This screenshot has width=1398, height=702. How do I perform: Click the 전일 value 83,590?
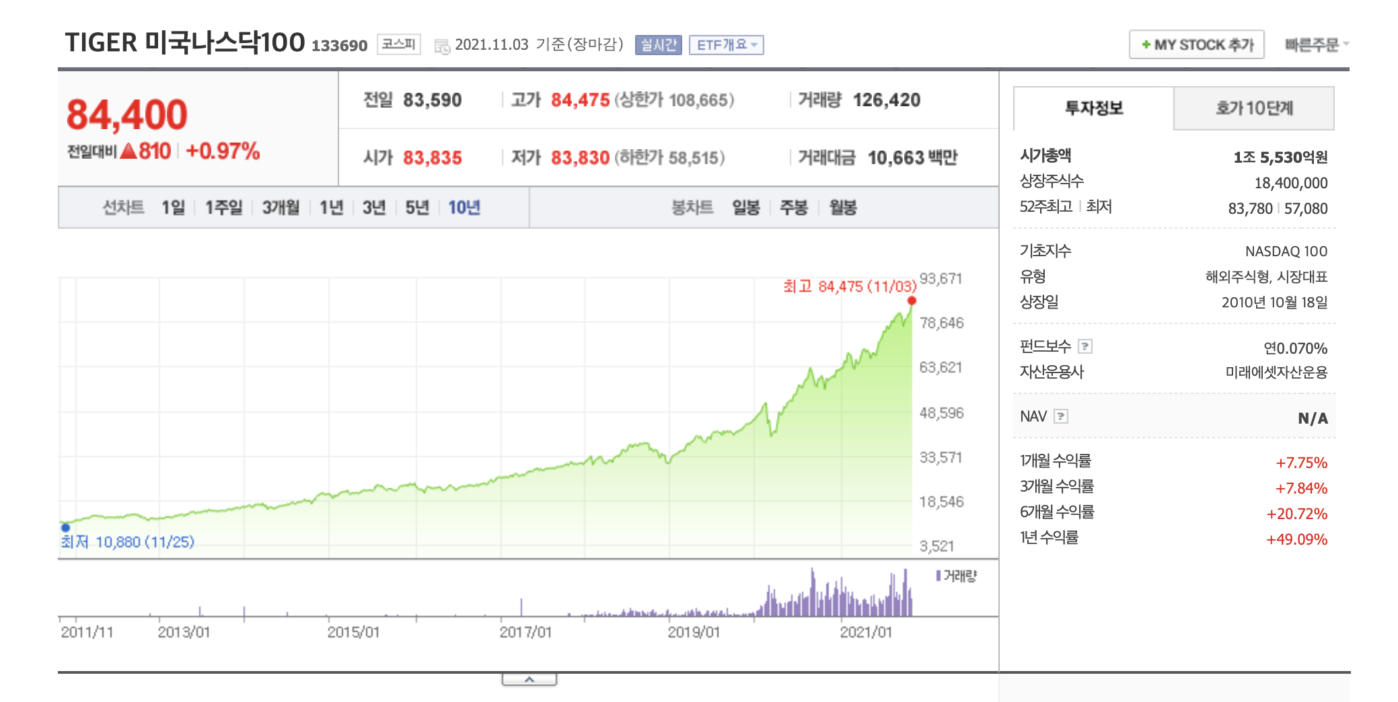[x=433, y=100]
